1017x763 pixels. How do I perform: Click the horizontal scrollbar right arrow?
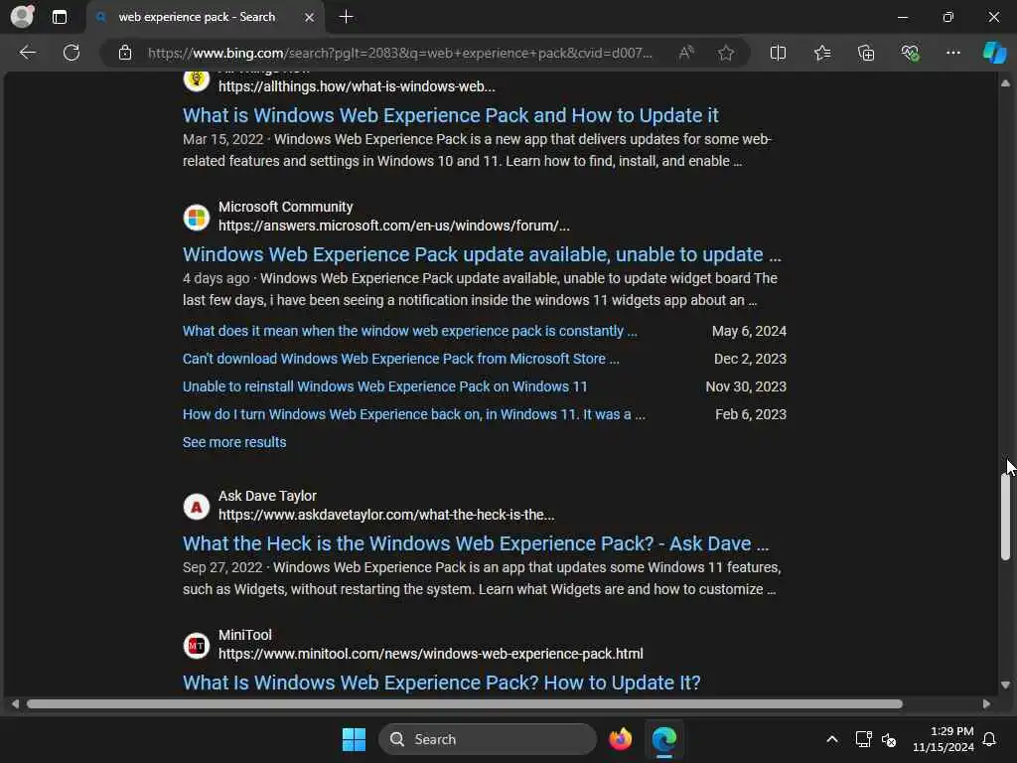pos(986,704)
